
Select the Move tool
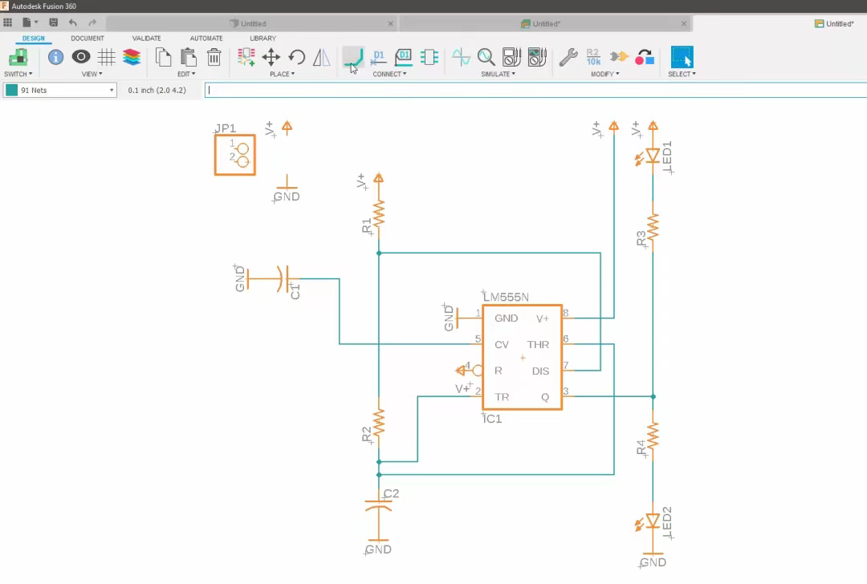click(271, 57)
